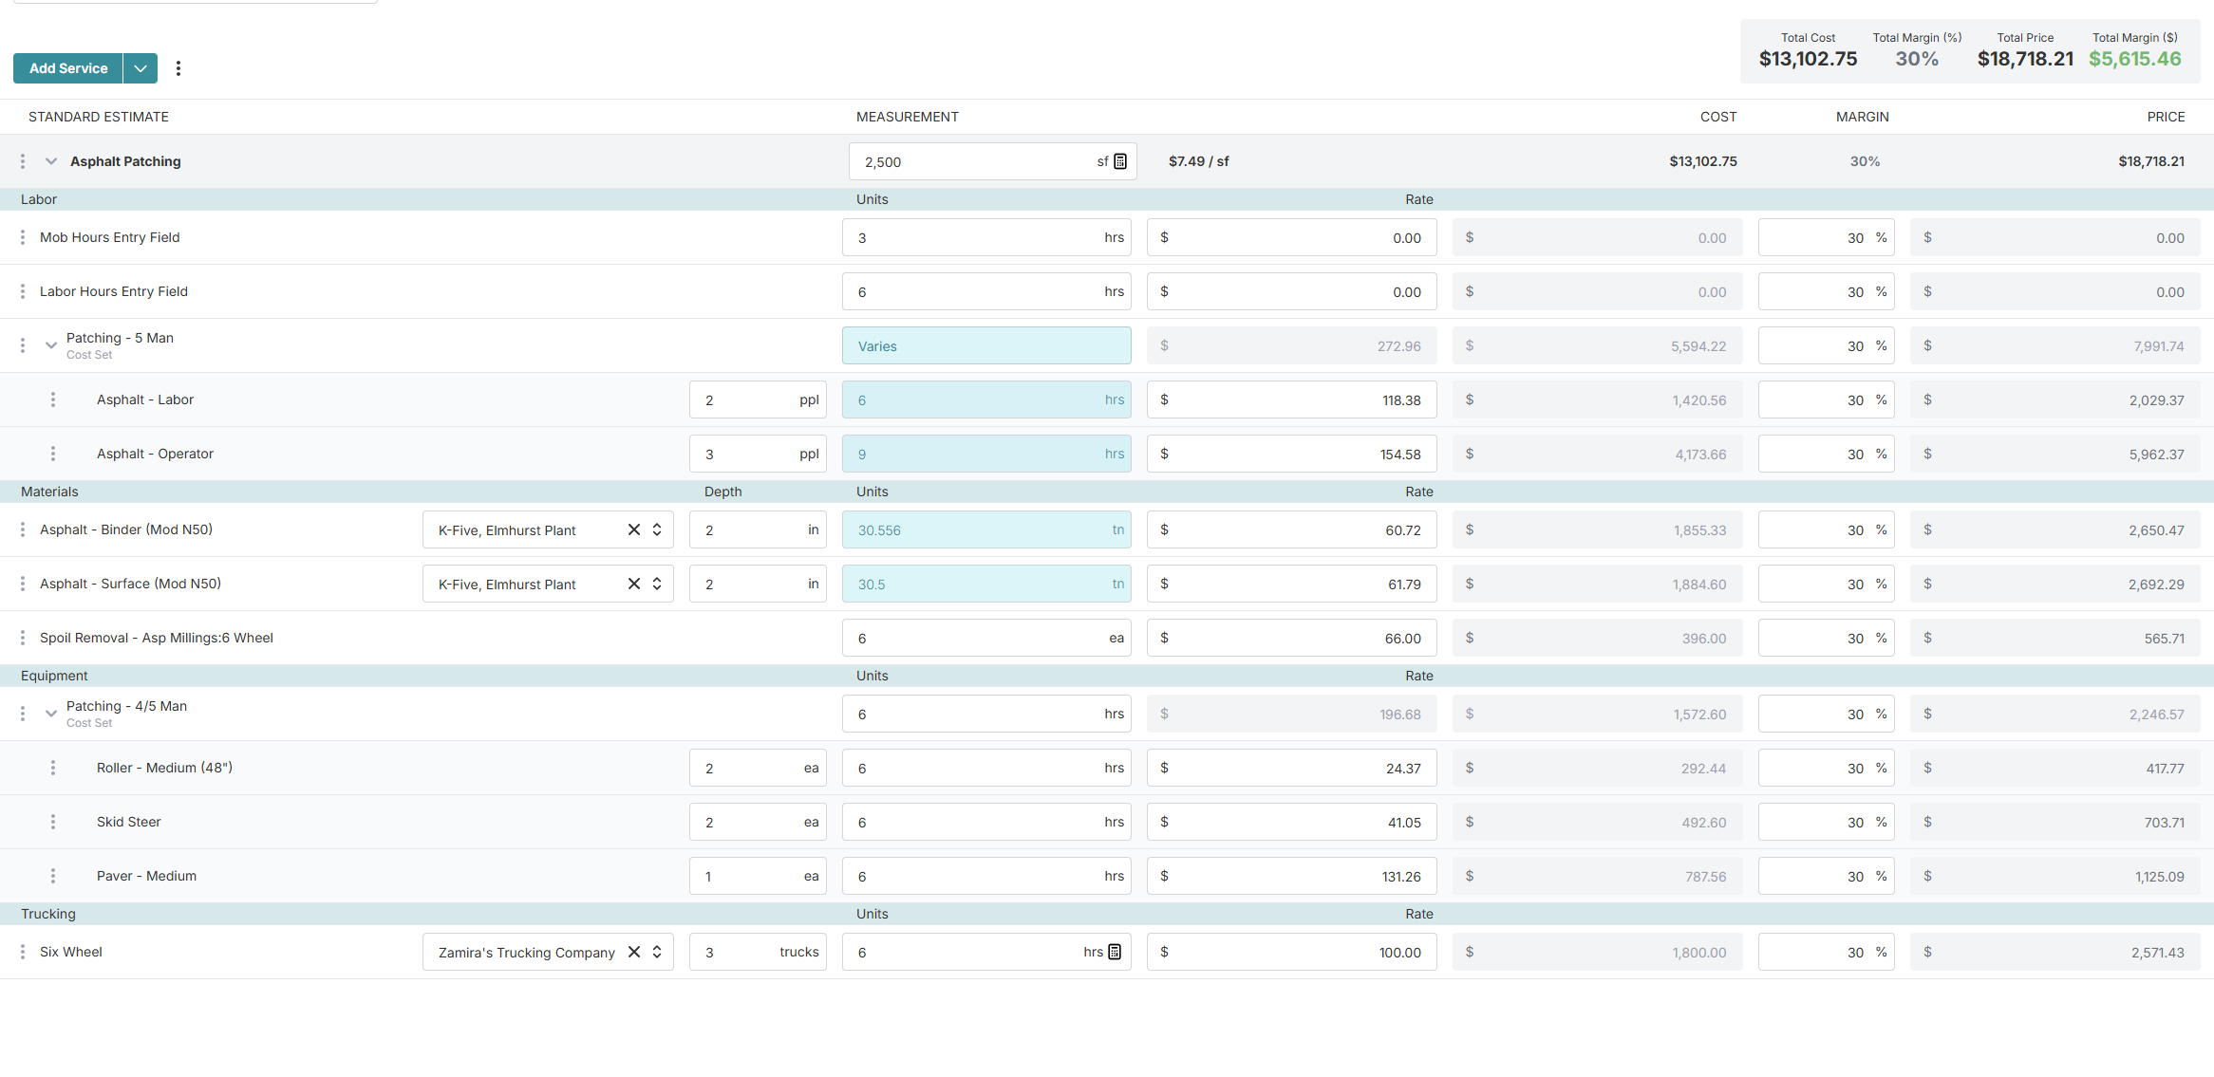The height and width of the screenshot is (1077, 2214).
Task: Open the Add Service dropdown arrow
Action: click(x=141, y=68)
